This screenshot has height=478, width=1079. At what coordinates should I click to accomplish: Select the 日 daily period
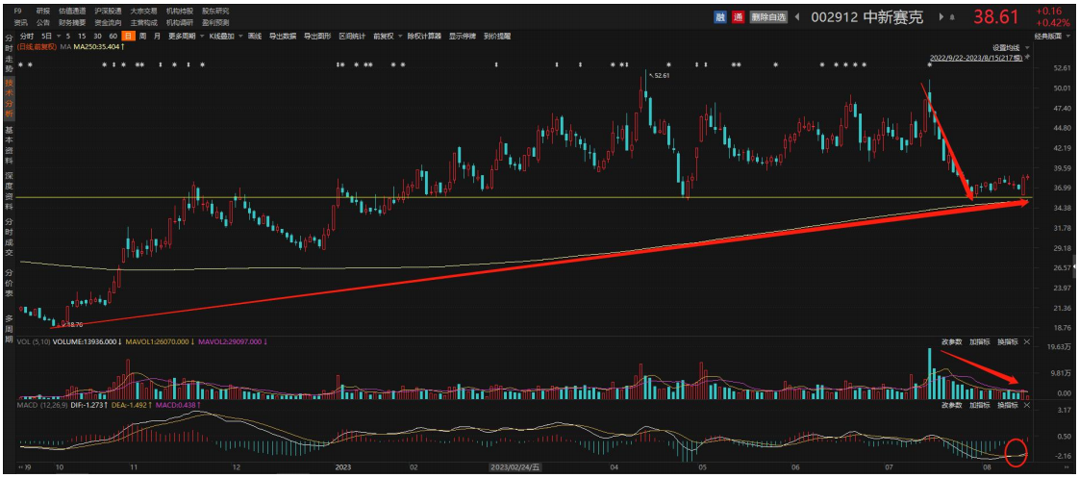[x=127, y=36]
